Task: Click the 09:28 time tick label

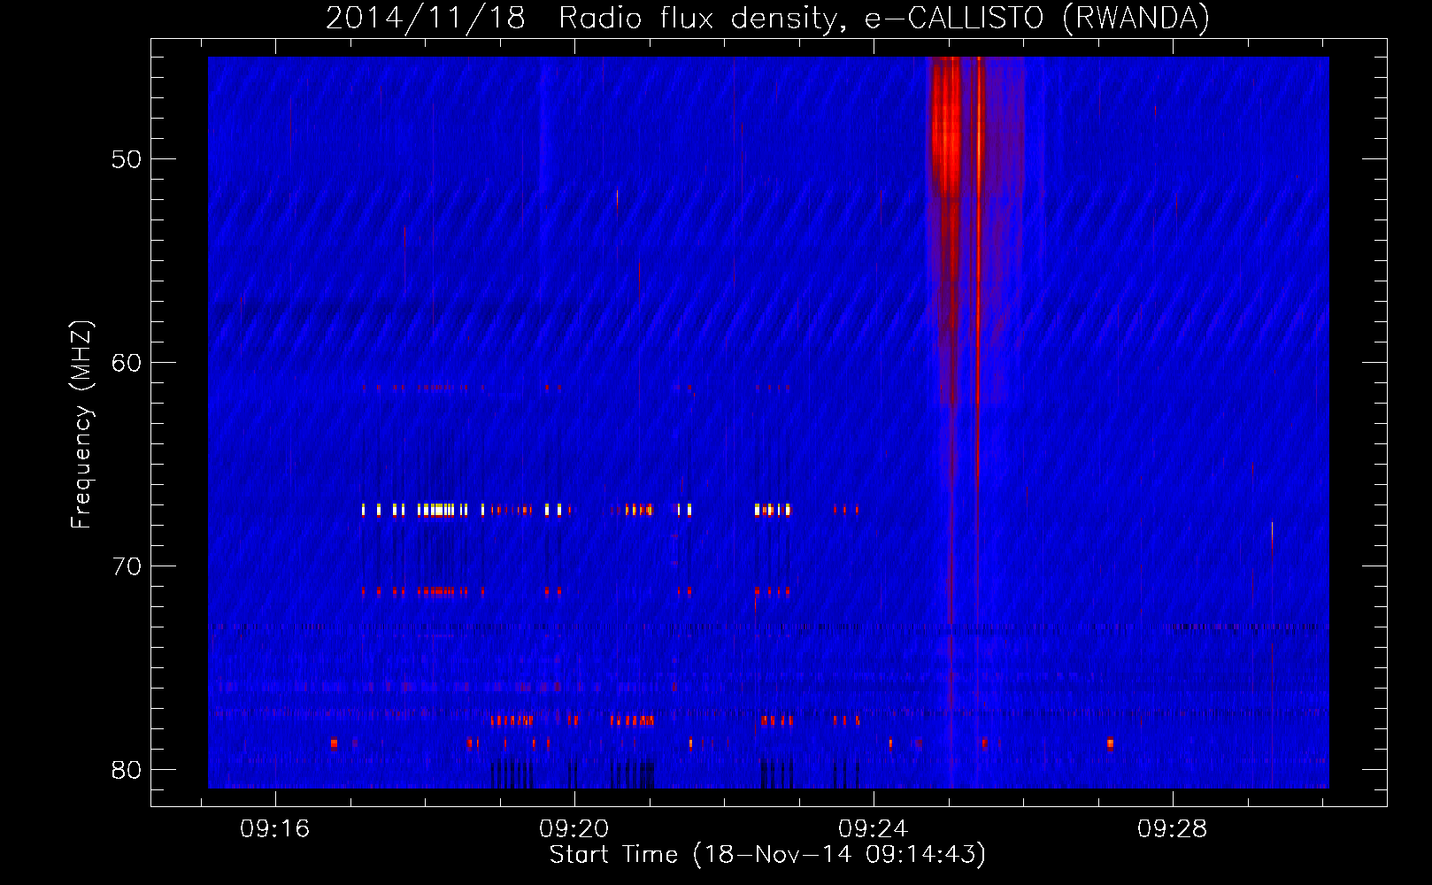Action: point(1173,829)
